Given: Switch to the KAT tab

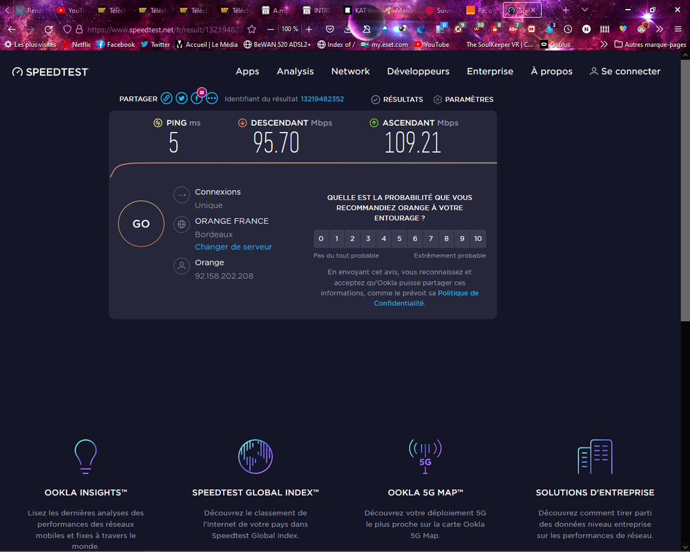Looking at the screenshot, I should (357, 10).
